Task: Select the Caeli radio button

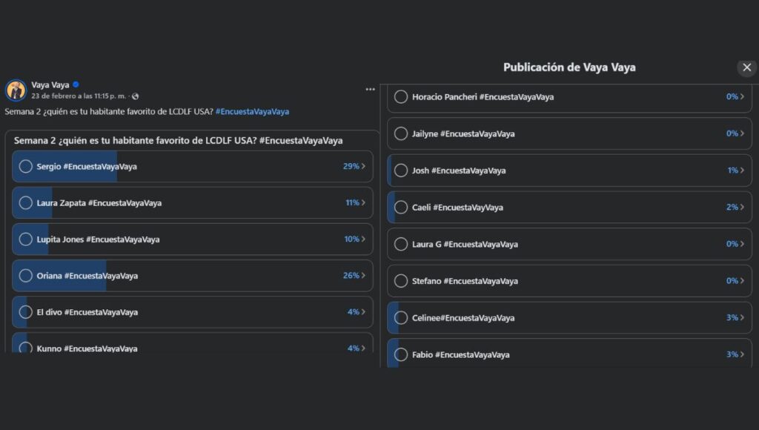Action: (x=401, y=207)
